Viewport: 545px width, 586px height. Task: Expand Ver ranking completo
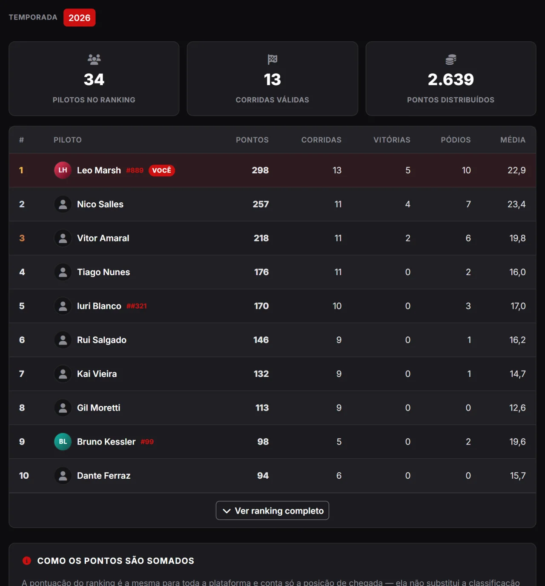[272, 511]
